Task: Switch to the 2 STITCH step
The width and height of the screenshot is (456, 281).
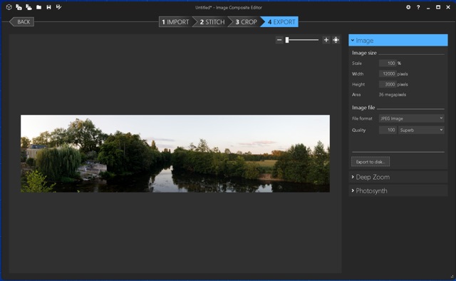Action: coord(212,22)
